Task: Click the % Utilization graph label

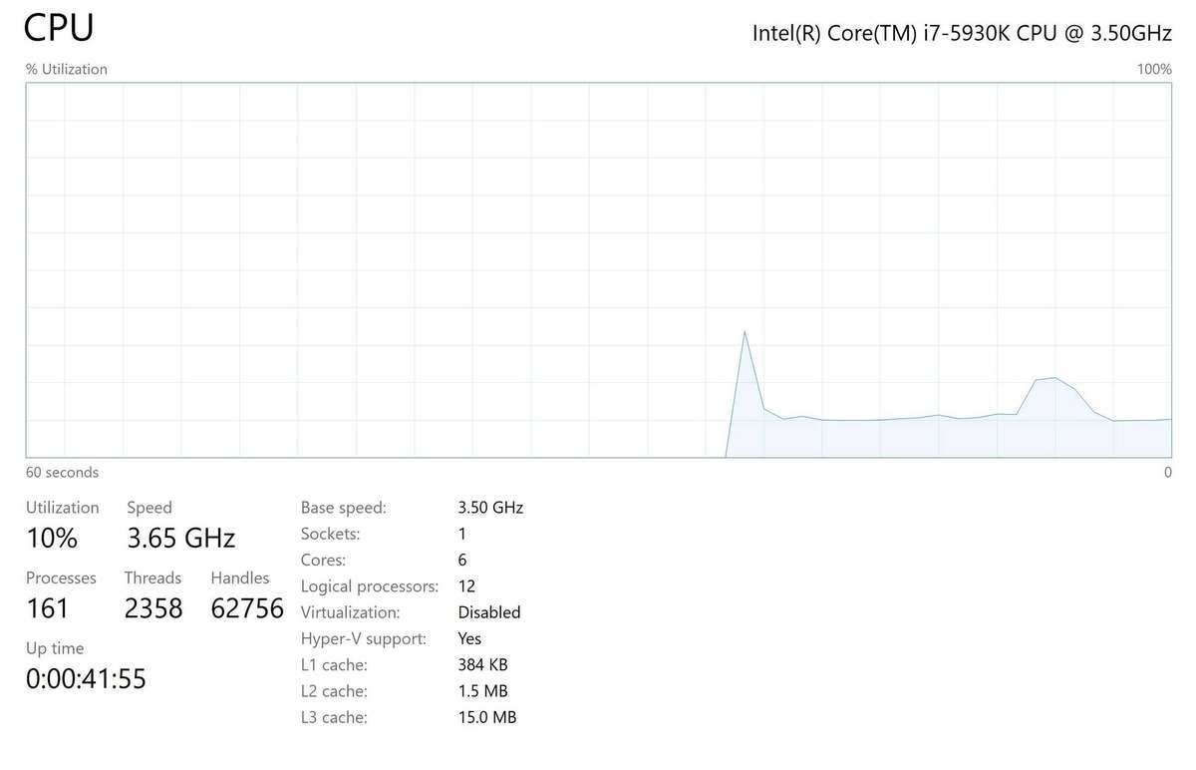Action: pos(67,69)
